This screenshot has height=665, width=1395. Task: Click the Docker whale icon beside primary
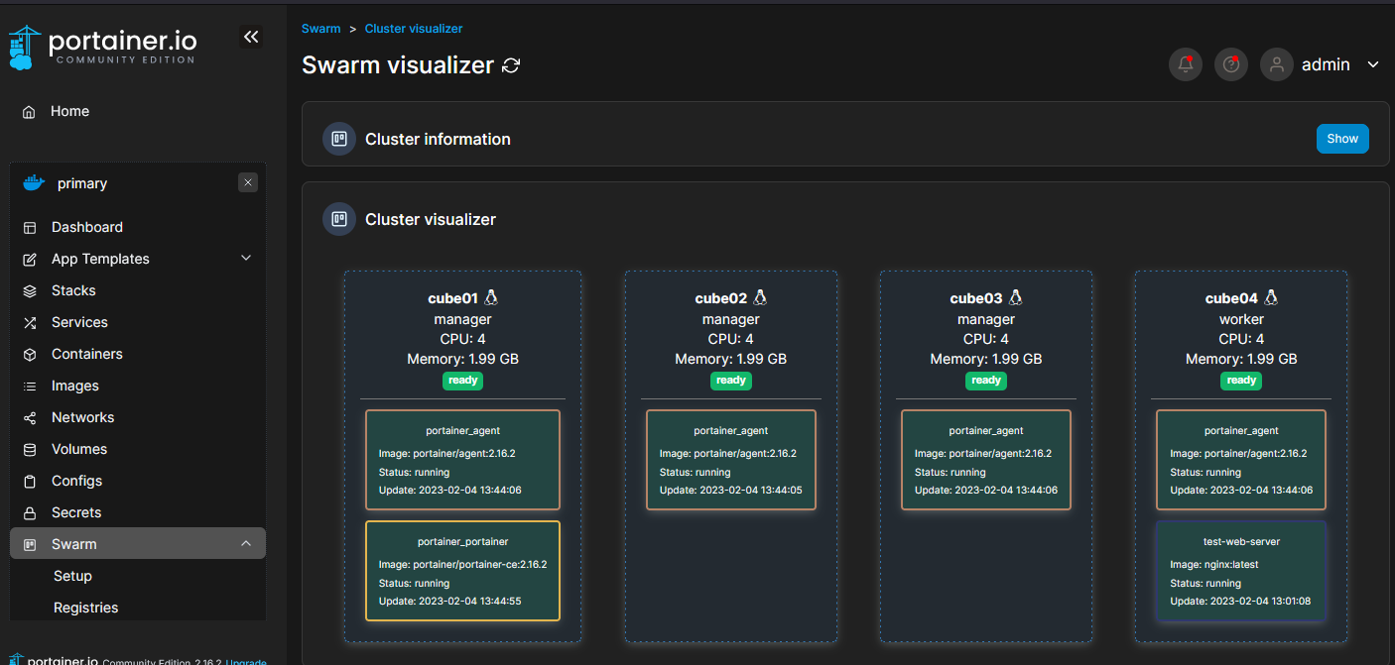click(x=35, y=183)
